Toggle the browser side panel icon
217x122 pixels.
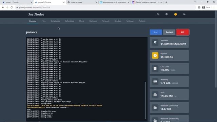pyautogui.click(x=199, y=7)
